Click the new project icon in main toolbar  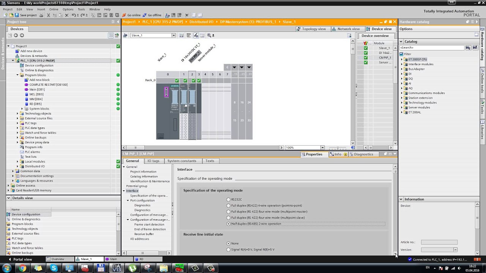5,15
